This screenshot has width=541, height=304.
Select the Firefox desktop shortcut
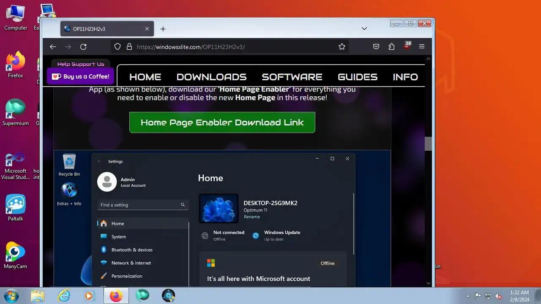point(16,65)
